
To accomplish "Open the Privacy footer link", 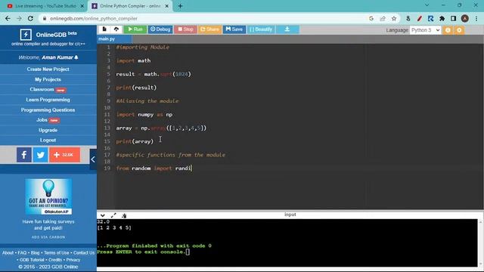I will coord(73,260).
